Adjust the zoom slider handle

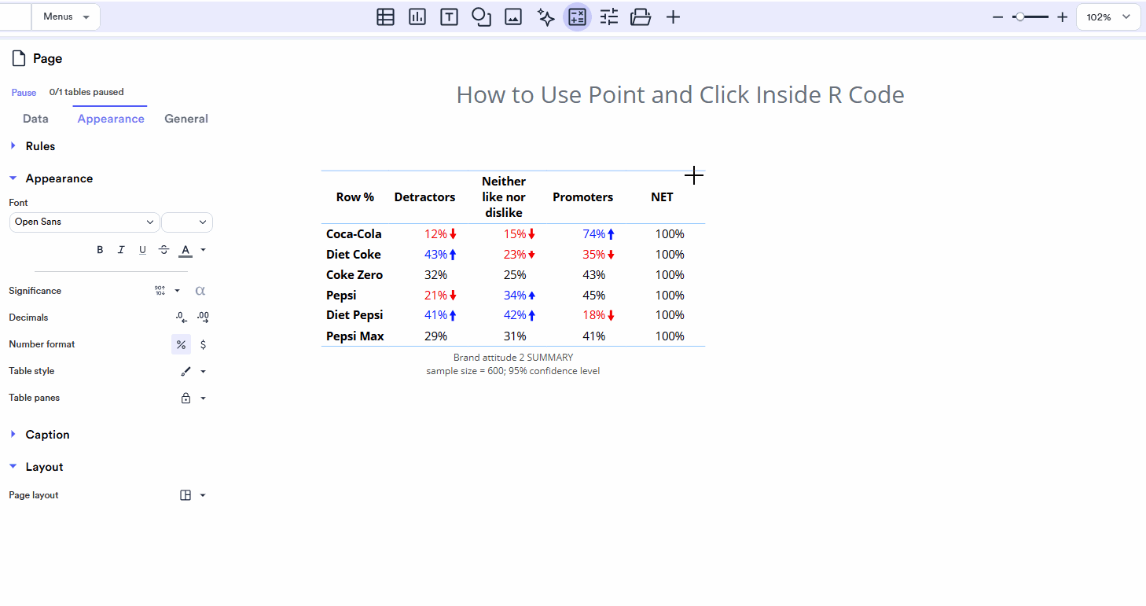(x=1019, y=17)
